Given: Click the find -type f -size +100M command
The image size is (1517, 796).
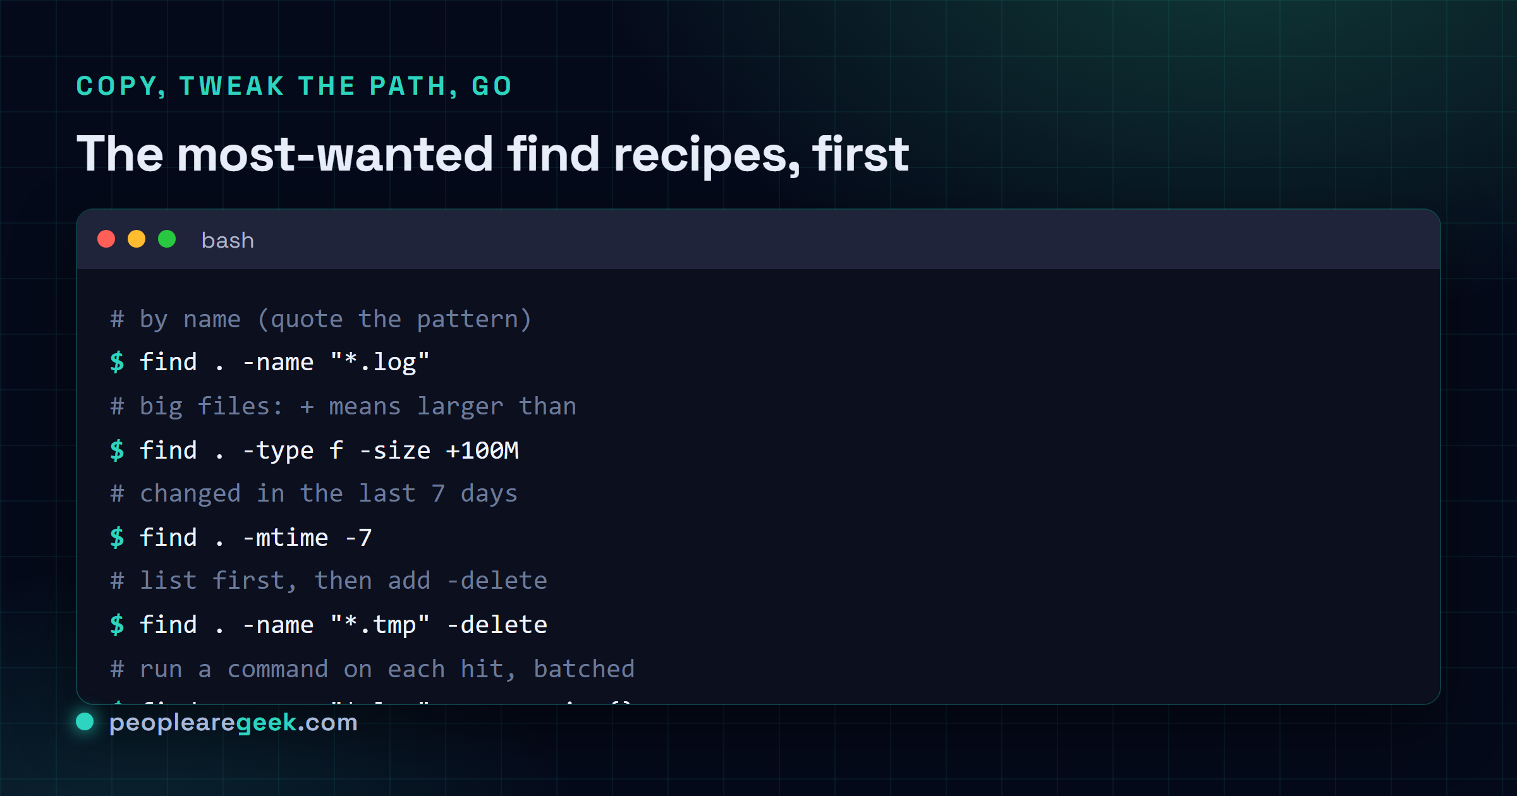Looking at the screenshot, I should [x=329, y=450].
